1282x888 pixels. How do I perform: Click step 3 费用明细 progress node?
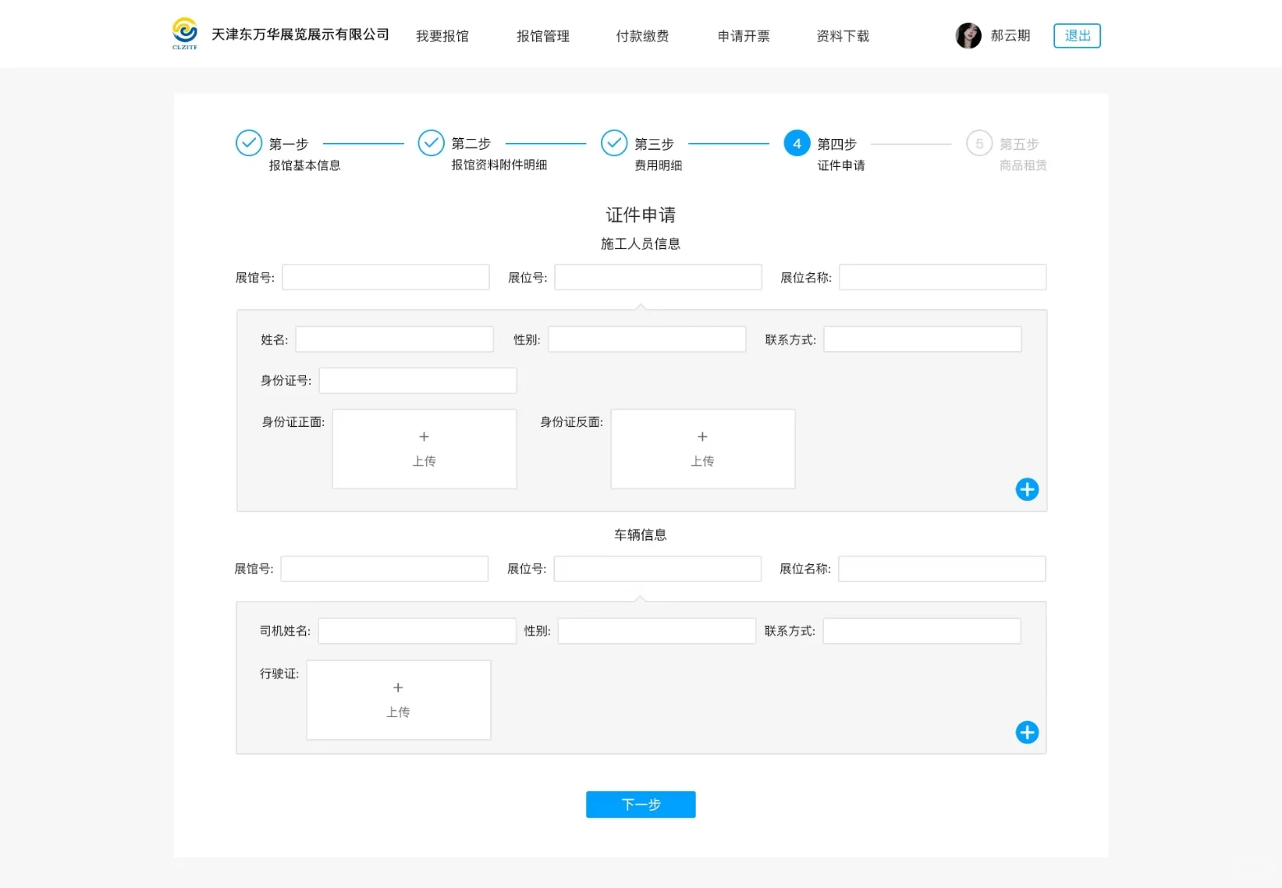613,143
